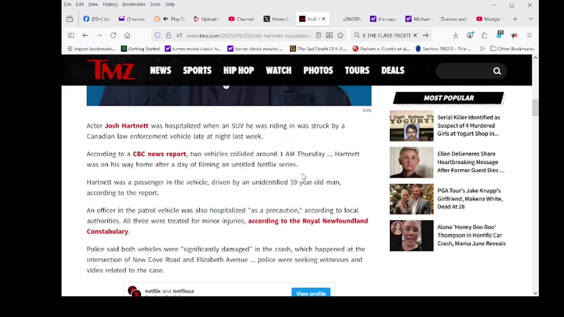Open the Serial Killer Yogurt Shop thumbnail
The image size is (564, 317).
[412, 126]
